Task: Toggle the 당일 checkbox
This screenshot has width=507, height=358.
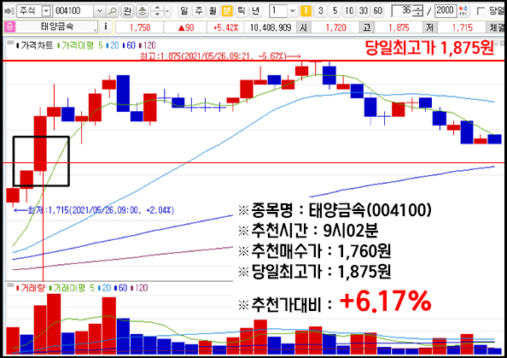Action: [481, 11]
